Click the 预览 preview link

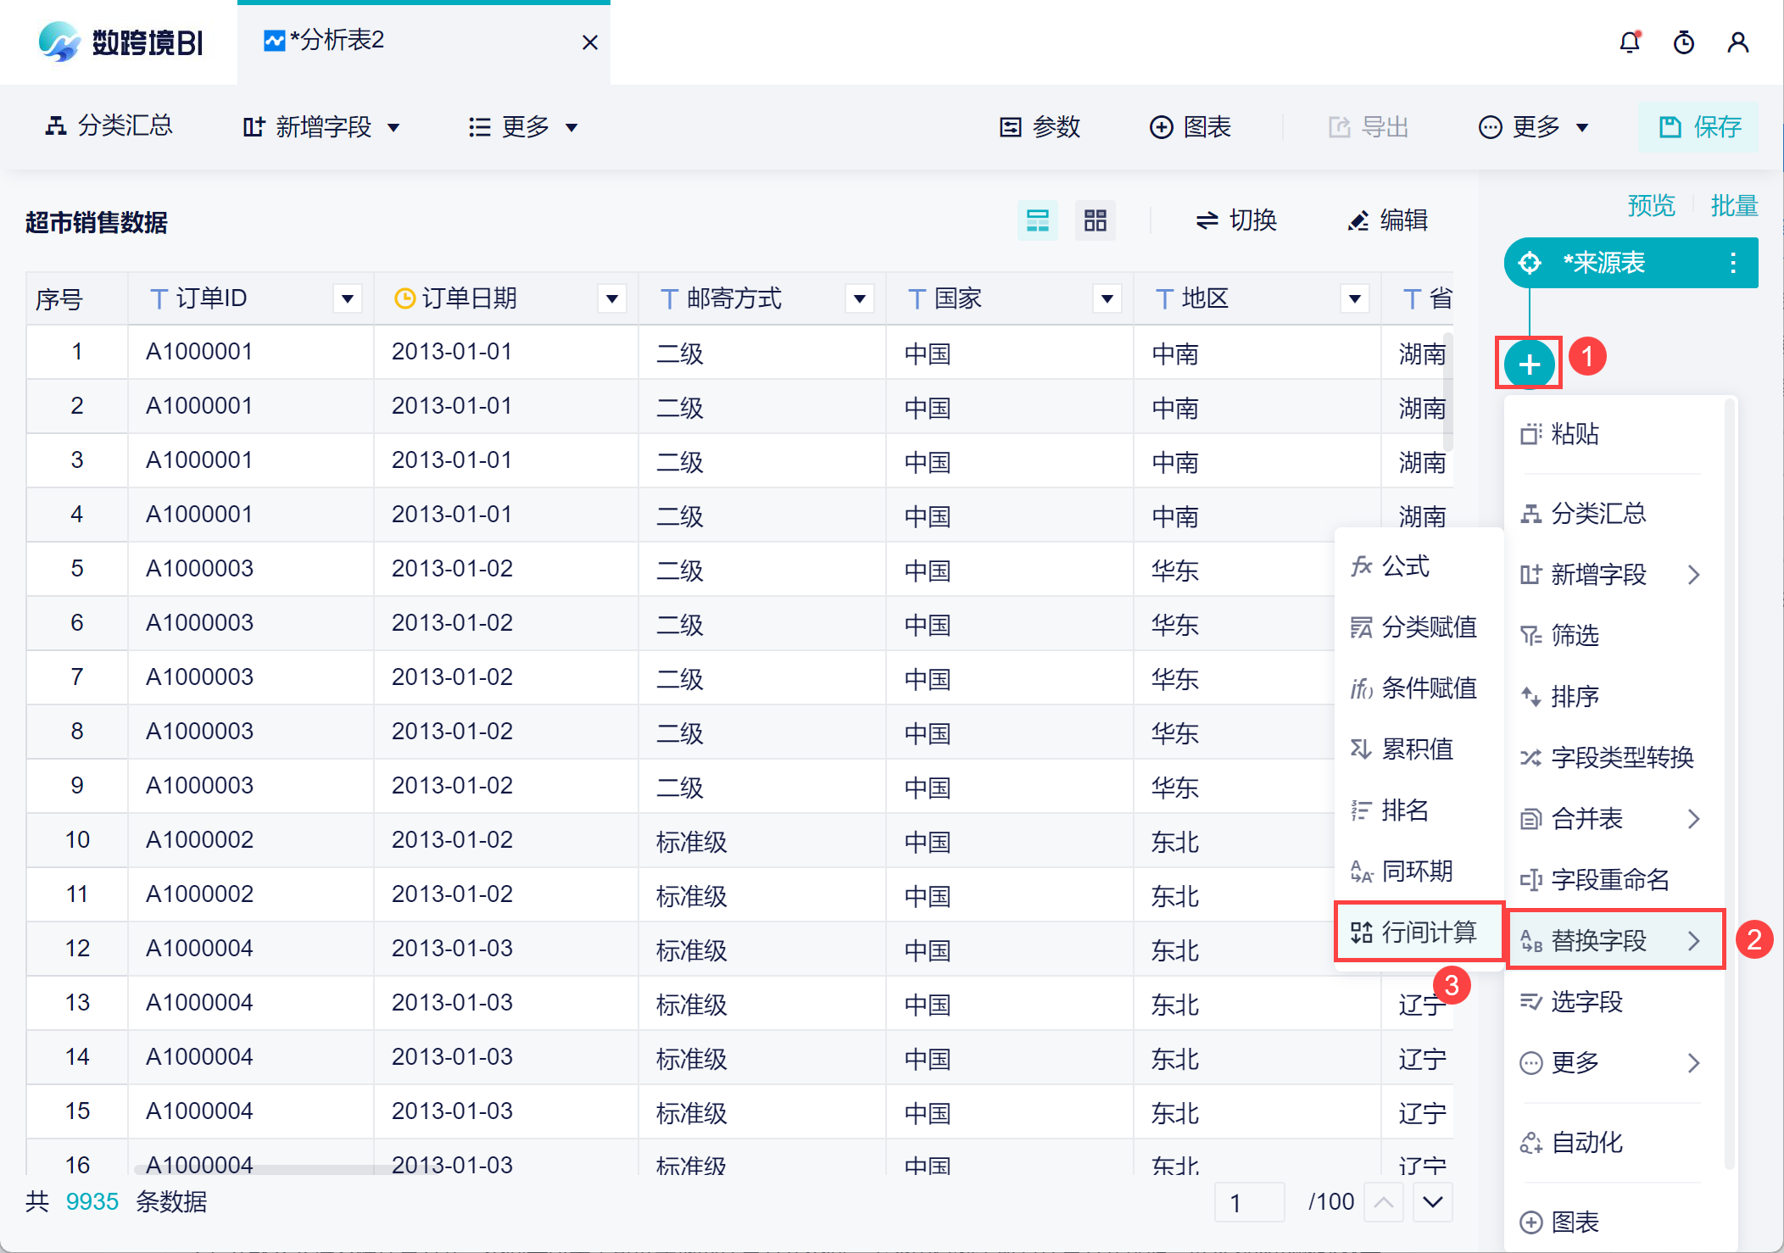coord(1650,205)
